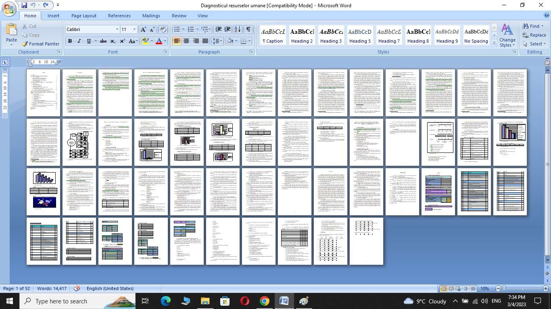Image resolution: width=551 pixels, height=309 pixels.
Task: Click the Grow Font icon
Action: [x=143, y=29]
